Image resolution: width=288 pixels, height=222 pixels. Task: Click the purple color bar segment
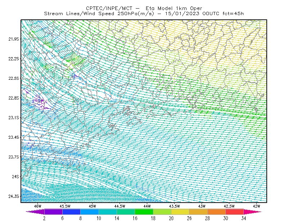53,212
